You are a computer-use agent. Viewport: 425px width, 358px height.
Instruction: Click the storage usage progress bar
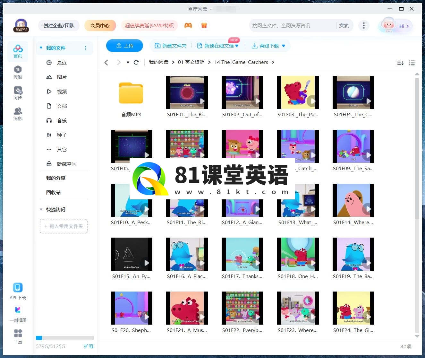[x=65, y=338]
